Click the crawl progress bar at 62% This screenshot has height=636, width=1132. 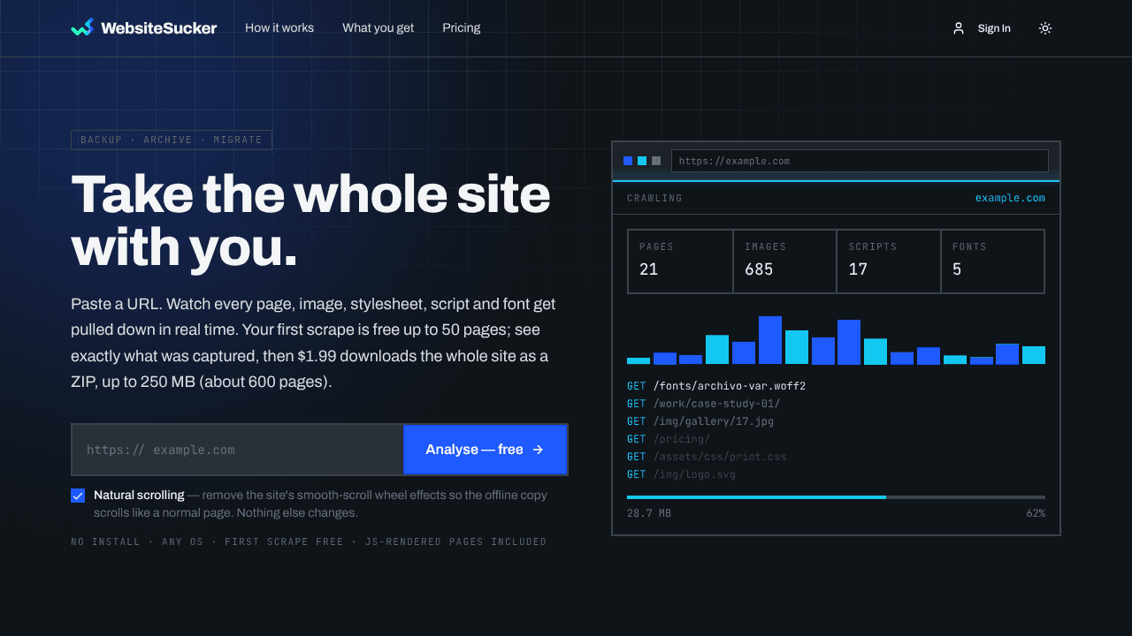click(x=836, y=497)
